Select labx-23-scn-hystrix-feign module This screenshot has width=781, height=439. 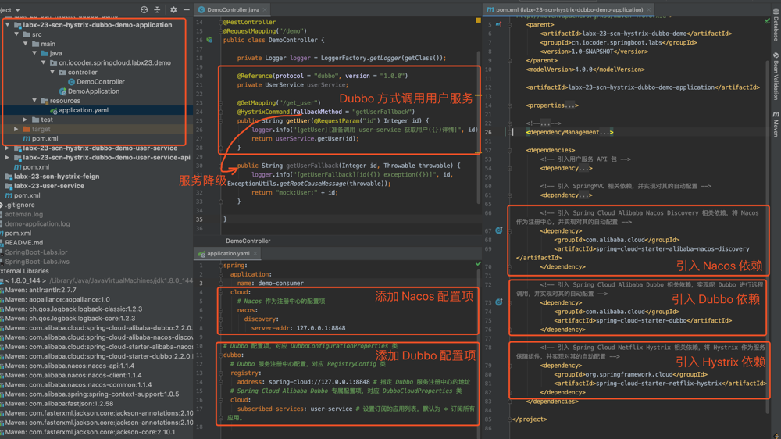tap(56, 177)
